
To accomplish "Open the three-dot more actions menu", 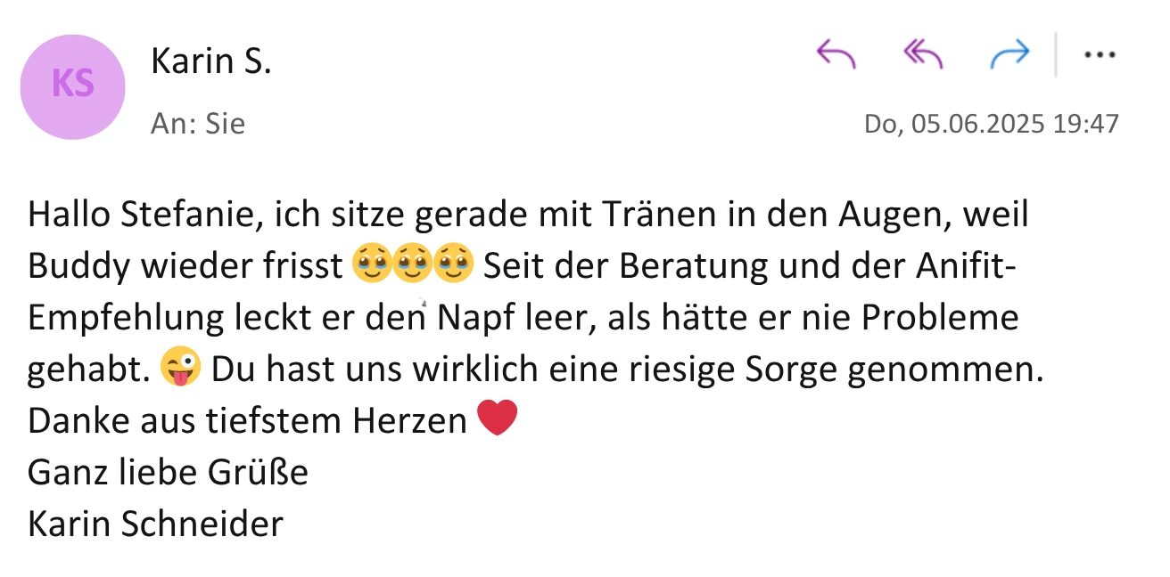I will click(1100, 55).
